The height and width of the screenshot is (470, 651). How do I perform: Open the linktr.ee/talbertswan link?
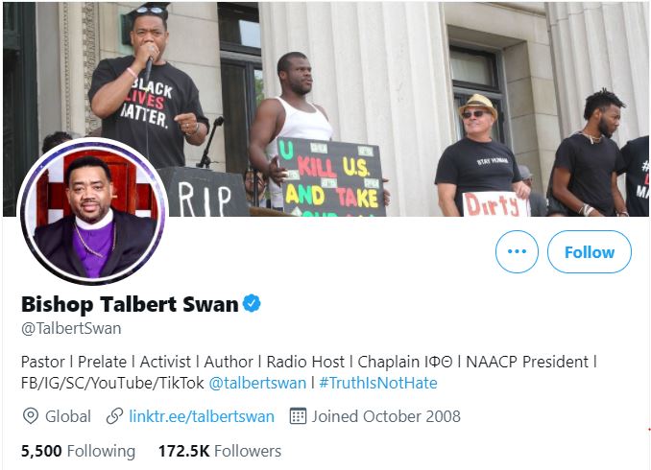point(202,416)
